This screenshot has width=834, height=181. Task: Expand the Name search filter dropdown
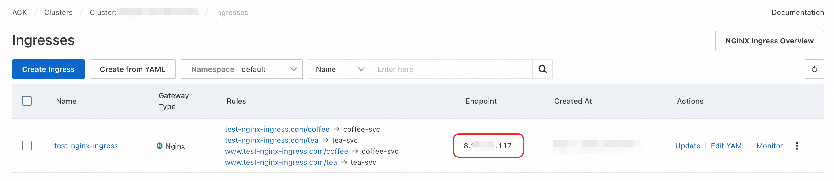339,69
